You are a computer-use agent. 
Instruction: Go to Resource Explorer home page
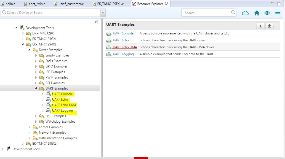pos(257,13)
